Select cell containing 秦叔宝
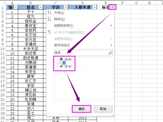This screenshot has height=122, width=163. coord(30,26)
